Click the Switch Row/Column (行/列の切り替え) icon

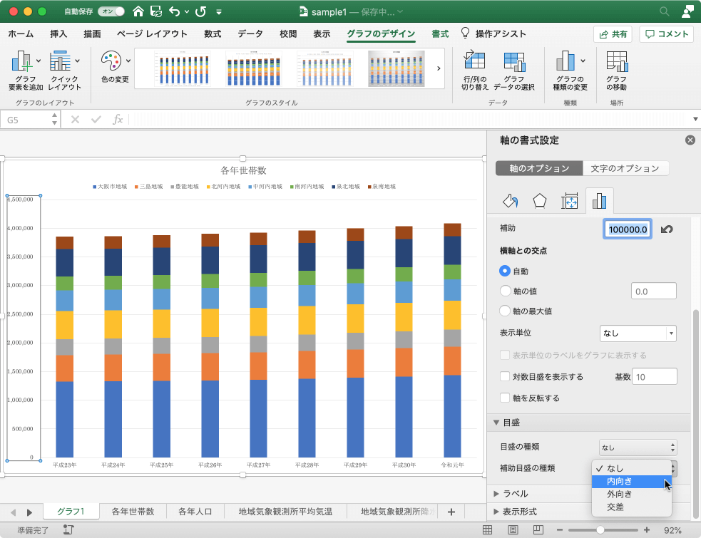tap(474, 62)
